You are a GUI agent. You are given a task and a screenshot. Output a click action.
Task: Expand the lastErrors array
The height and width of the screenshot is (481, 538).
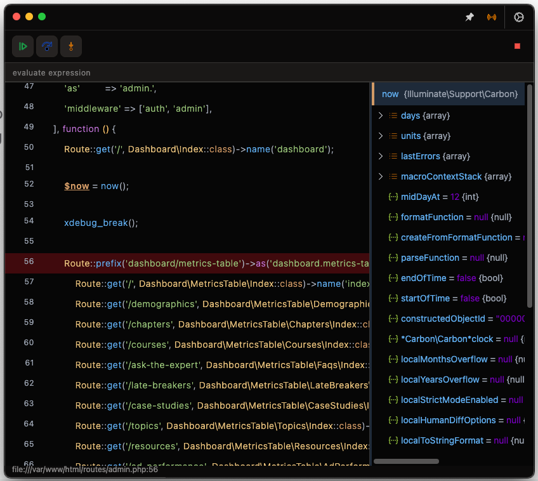[381, 156]
